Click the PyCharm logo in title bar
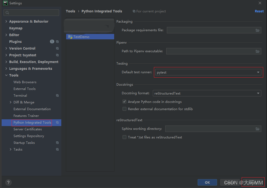 5,3
